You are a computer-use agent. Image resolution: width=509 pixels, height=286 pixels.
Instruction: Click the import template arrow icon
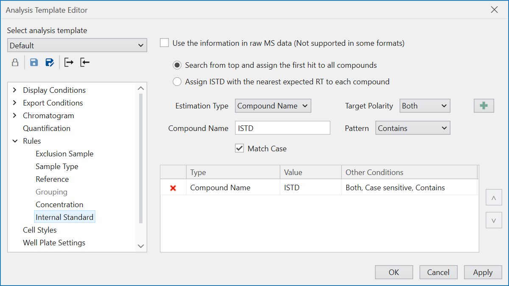(x=85, y=63)
